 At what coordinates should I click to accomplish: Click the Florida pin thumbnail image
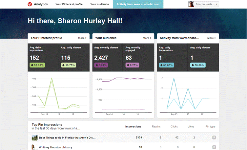[34, 138]
